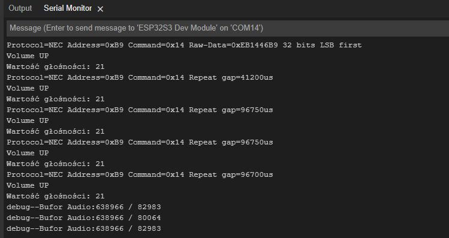Screen dimensions: 449x238
Task: Click the first 'Volume UP' log line
Action: click(x=28, y=56)
